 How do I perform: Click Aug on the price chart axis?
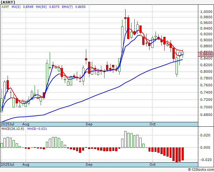(x=26, y=124)
